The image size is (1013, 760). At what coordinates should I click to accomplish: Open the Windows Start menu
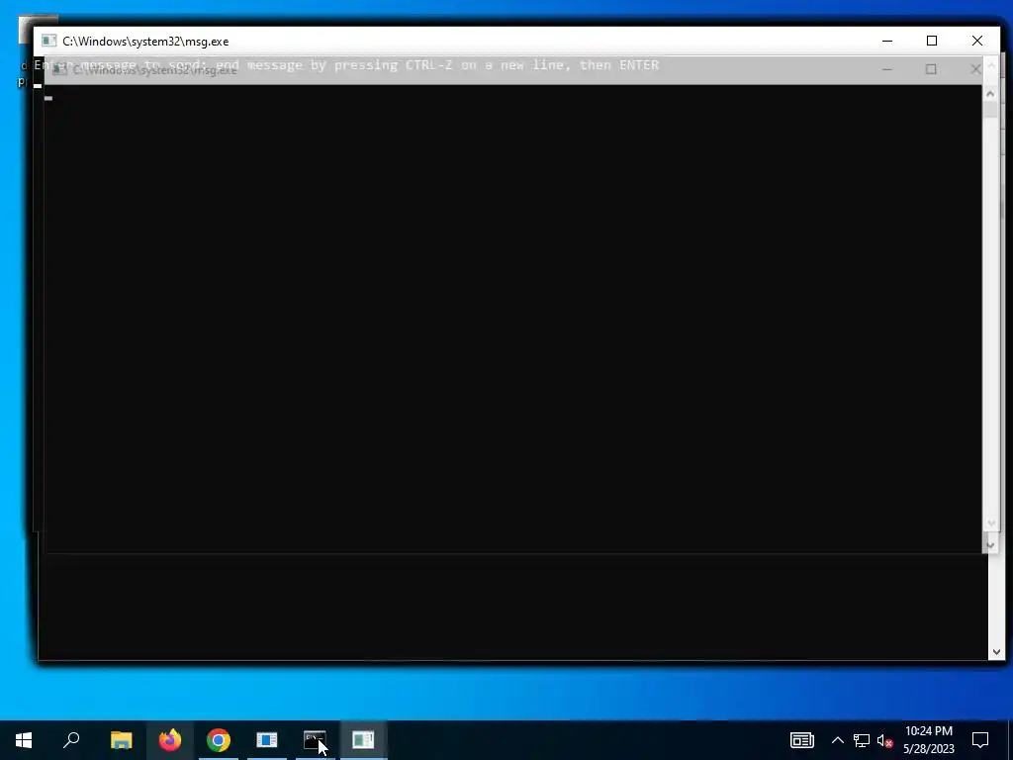[x=24, y=740]
